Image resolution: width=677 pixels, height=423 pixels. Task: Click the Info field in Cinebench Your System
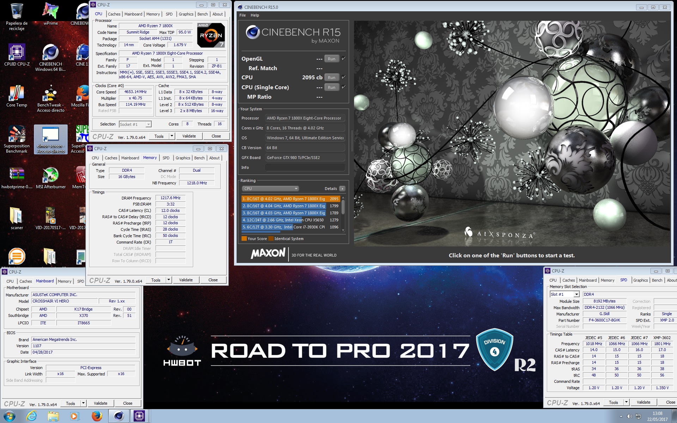(305, 167)
